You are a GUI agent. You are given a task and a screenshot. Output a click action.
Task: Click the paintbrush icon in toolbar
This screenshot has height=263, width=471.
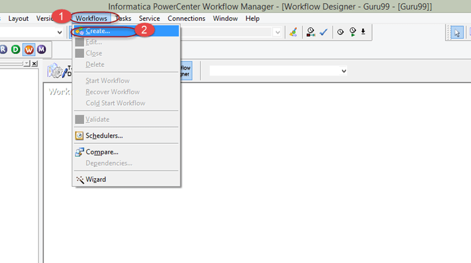tap(293, 32)
